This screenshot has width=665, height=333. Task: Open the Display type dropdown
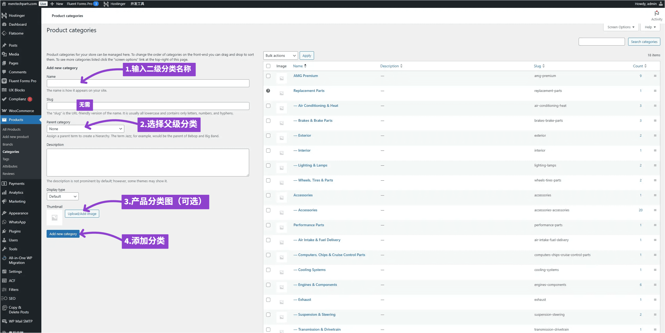[63, 196]
